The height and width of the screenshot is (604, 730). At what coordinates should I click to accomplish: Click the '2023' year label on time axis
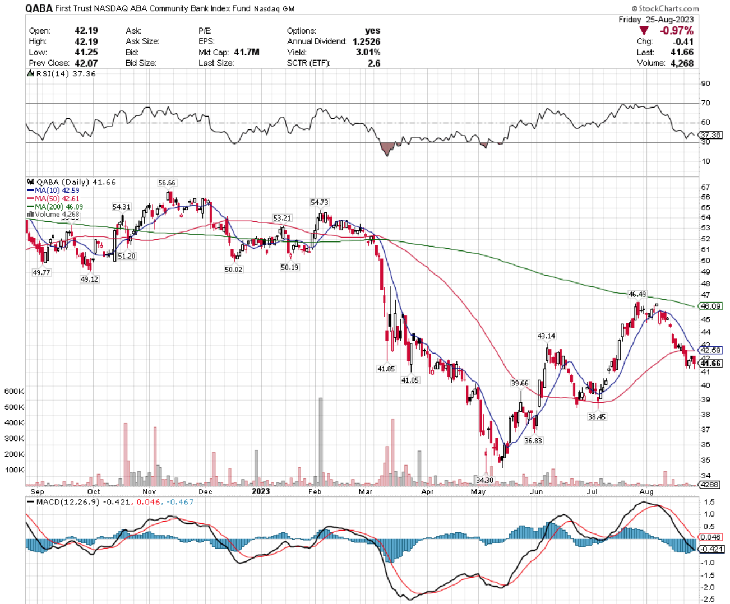261,491
